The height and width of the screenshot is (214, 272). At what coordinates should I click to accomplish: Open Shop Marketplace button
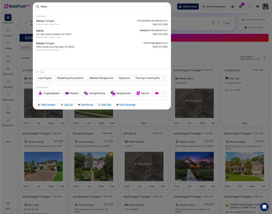[214, 7]
